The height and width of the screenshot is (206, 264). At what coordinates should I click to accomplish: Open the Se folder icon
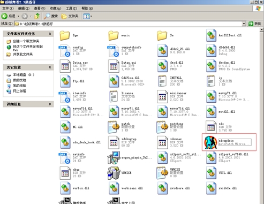pos(162,35)
